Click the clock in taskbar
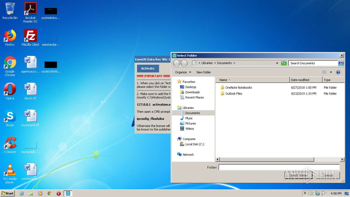Screen dimensions: 350x197 [x=336, y=193]
